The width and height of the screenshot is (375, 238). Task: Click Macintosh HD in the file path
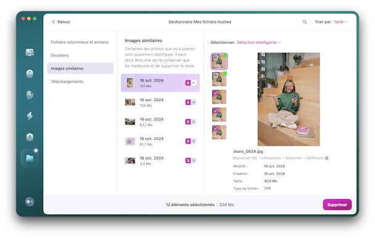point(245,158)
